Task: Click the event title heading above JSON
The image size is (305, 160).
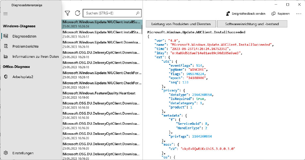Action: click(x=196, y=32)
